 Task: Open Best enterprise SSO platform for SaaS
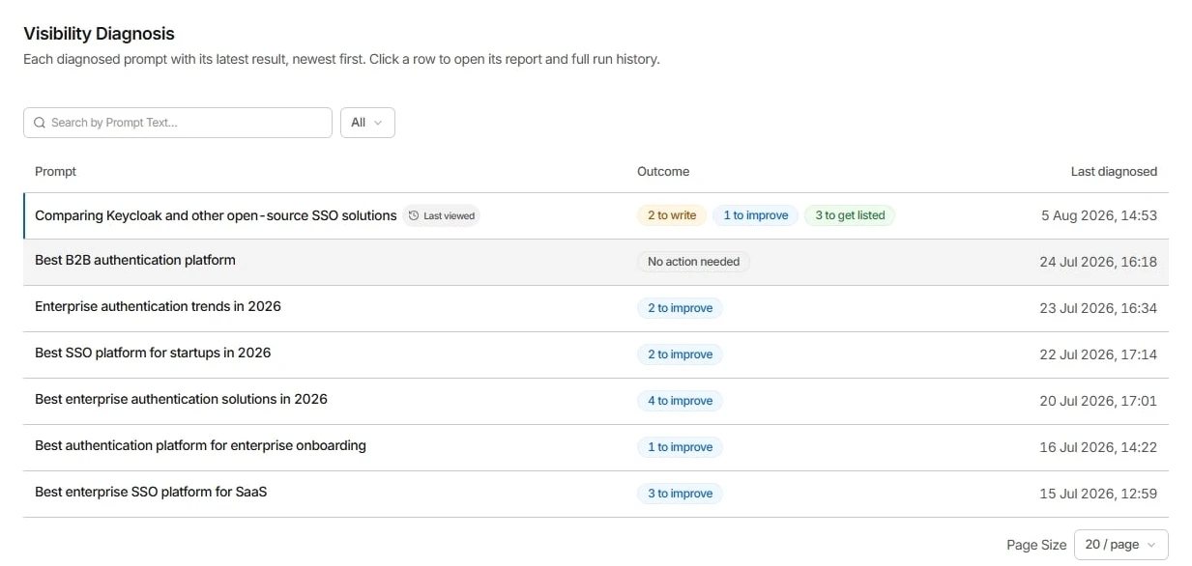coord(596,494)
